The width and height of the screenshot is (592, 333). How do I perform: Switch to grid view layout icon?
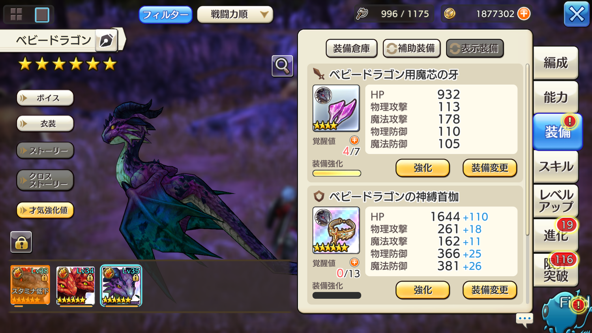(16, 15)
